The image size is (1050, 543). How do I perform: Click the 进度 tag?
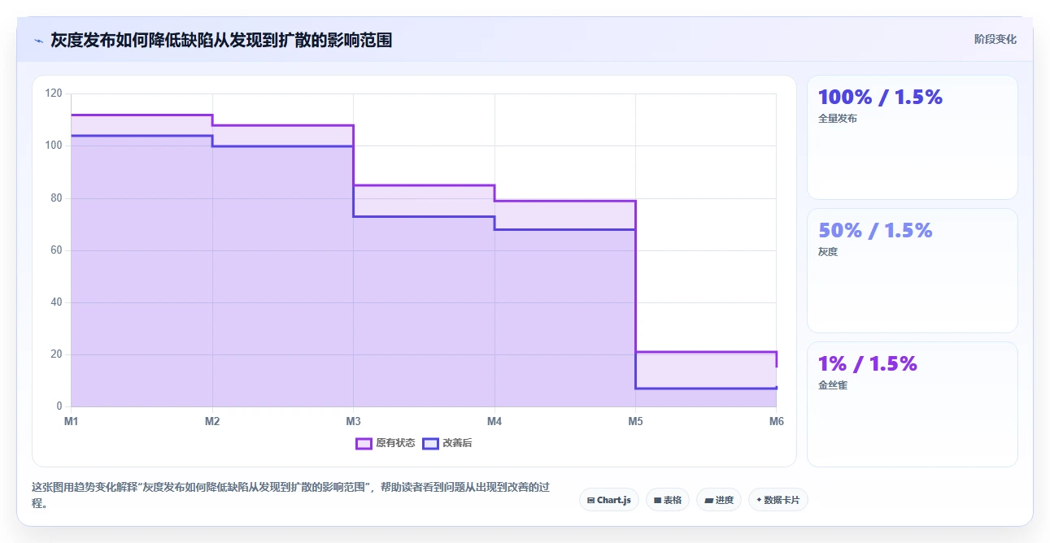click(x=719, y=500)
